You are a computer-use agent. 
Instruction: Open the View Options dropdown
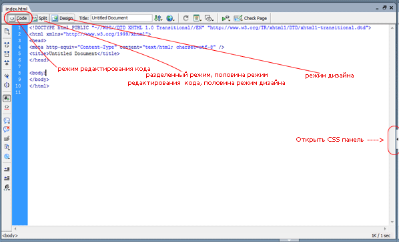point(197,18)
